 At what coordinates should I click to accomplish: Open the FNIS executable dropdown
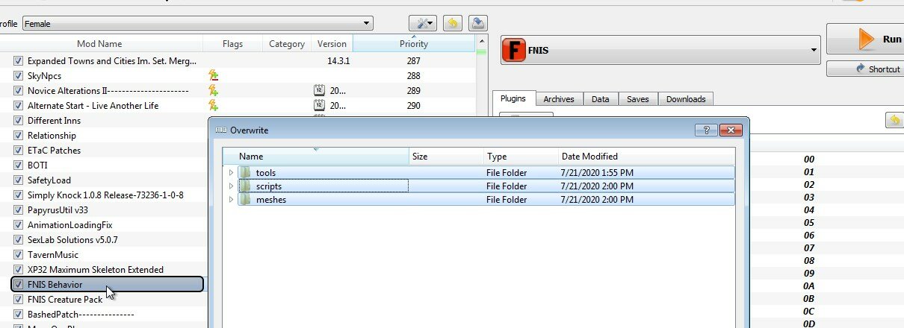point(660,51)
